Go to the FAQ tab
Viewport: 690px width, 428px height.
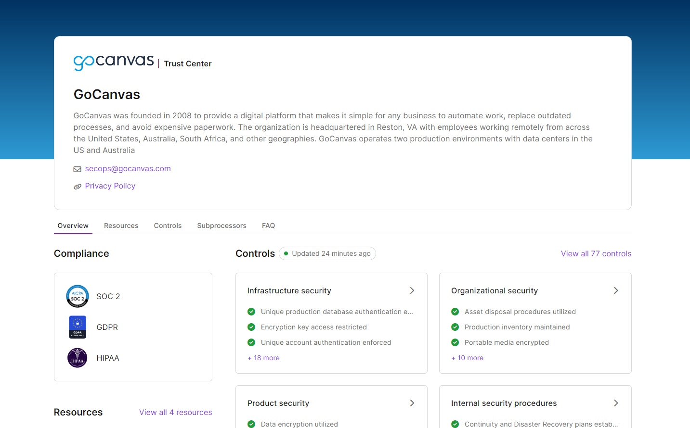[x=269, y=226]
